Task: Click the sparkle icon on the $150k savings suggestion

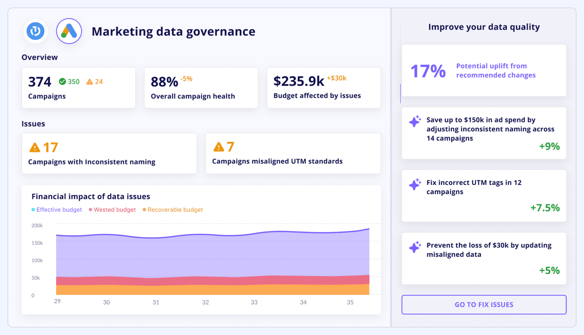Action: pos(414,122)
